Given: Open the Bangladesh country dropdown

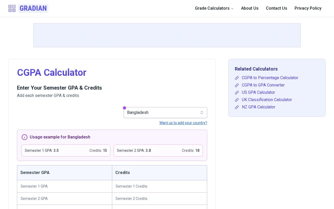Looking at the screenshot, I should coord(165,113).
